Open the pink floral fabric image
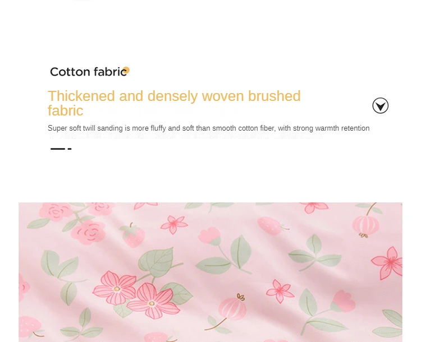The height and width of the screenshot is (342, 421). (x=210, y=272)
